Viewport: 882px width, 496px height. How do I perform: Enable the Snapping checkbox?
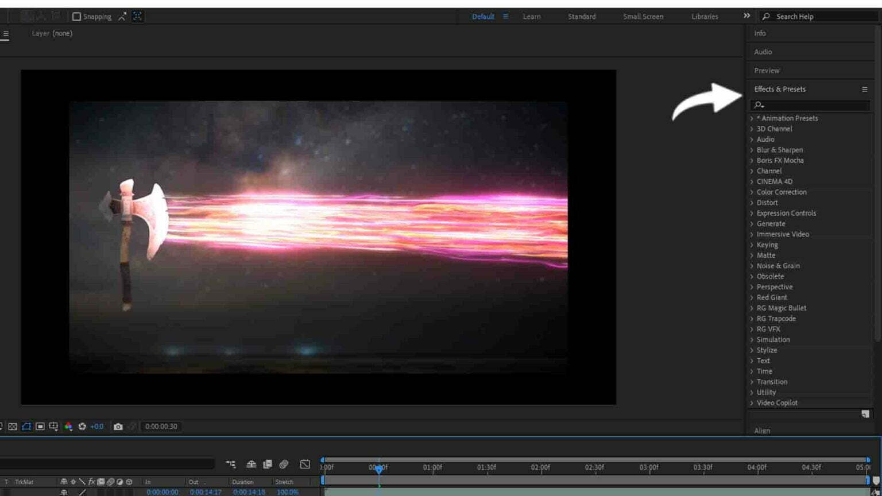[x=77, y=16]
